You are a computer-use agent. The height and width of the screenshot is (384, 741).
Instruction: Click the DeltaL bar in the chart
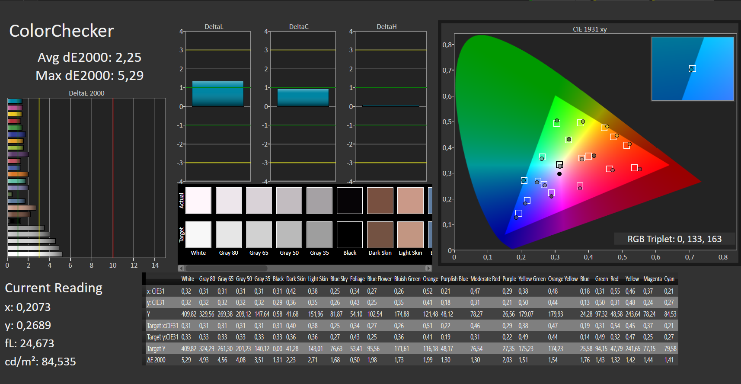tap(218, 94)
